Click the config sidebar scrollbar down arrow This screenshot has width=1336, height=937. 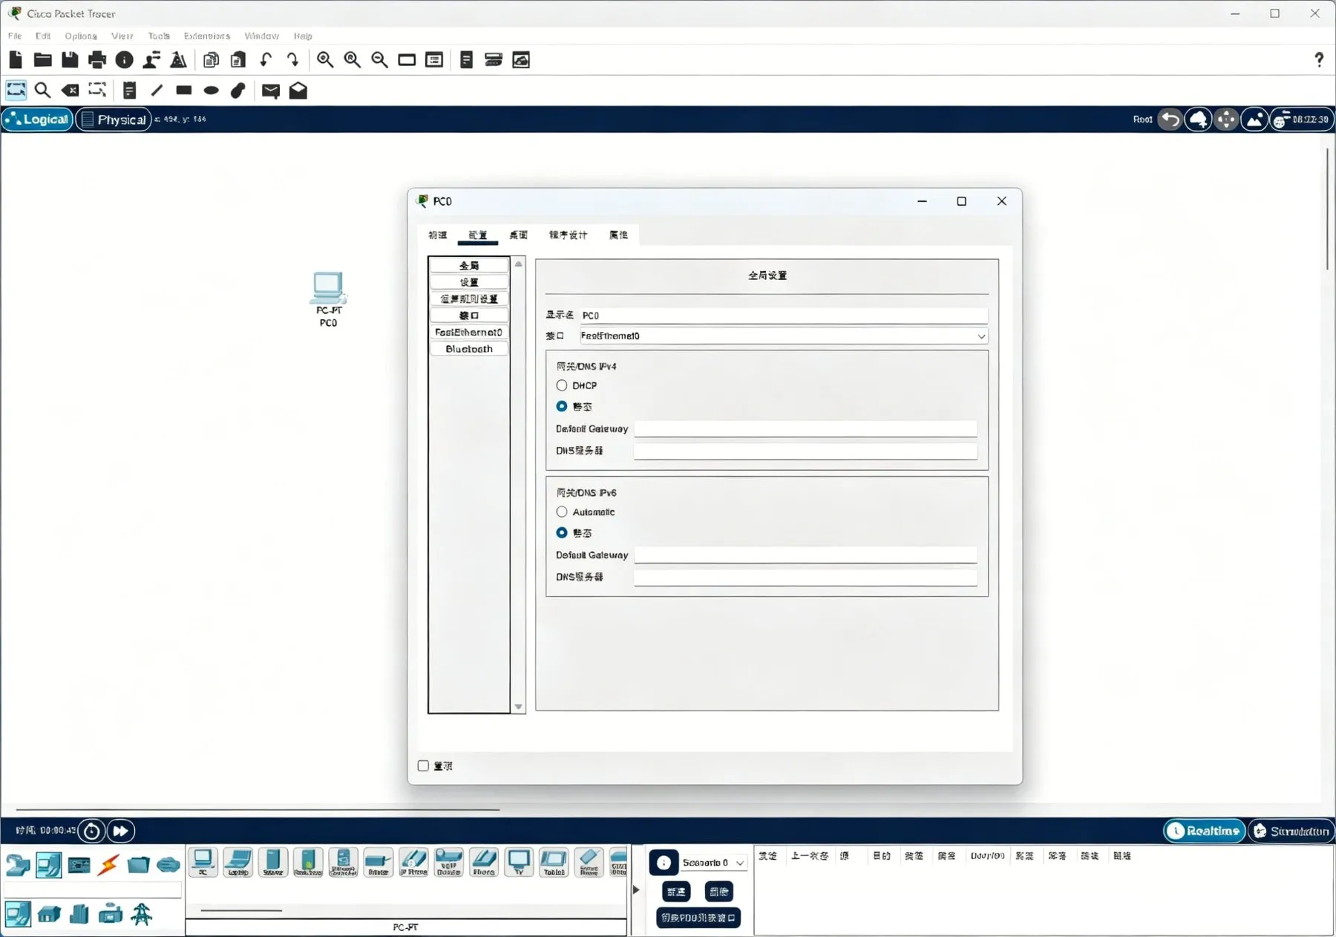[x=518, y=707]
